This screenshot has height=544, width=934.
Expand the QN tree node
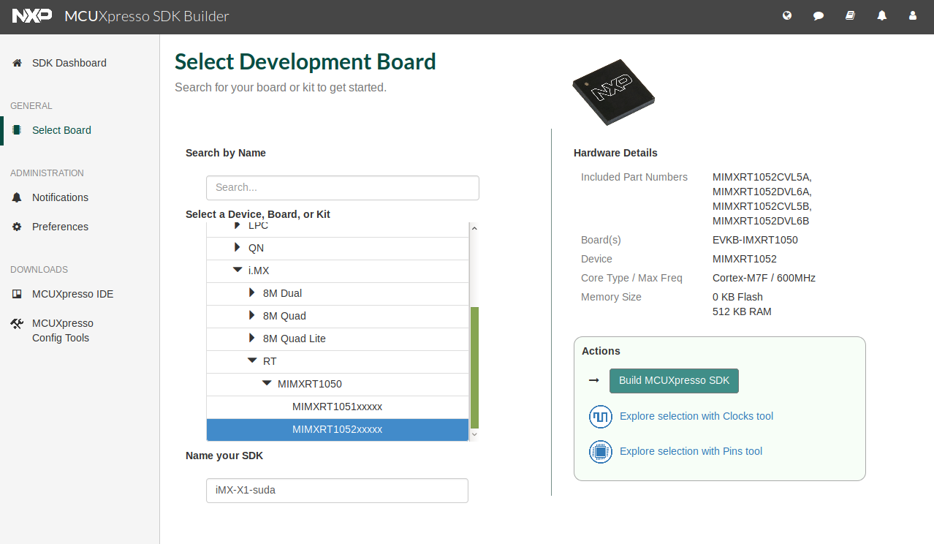(237, 248)
